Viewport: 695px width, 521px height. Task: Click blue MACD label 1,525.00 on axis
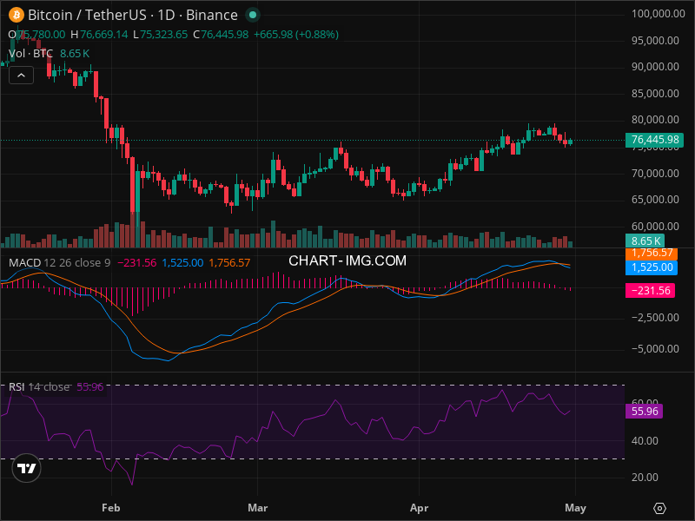(x=651, y=267)
